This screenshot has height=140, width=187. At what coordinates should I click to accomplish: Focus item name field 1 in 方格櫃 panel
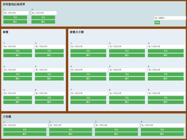(26, 125)
